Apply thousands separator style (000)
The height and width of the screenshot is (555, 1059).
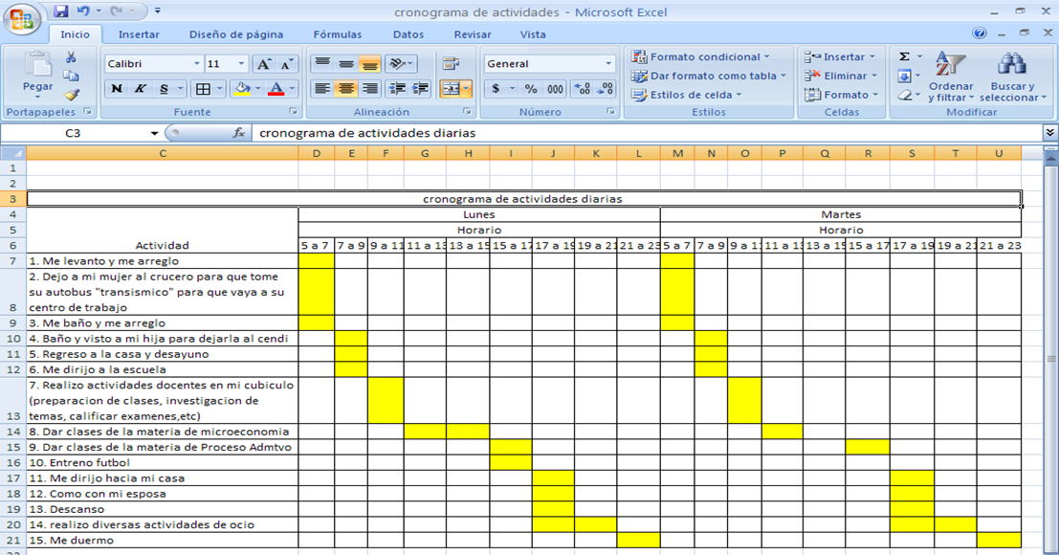pos(555,88)
